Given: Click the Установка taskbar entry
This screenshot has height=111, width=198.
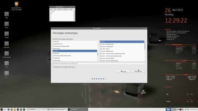Looking at the screenshot, I should (x=78, y=109).
